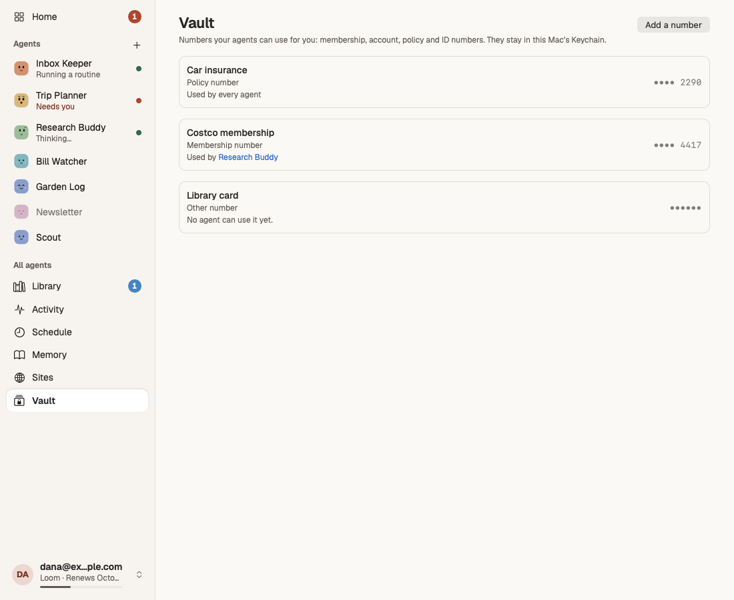
Task: Click the Scout avatar icon
Action: pos(21,237)
